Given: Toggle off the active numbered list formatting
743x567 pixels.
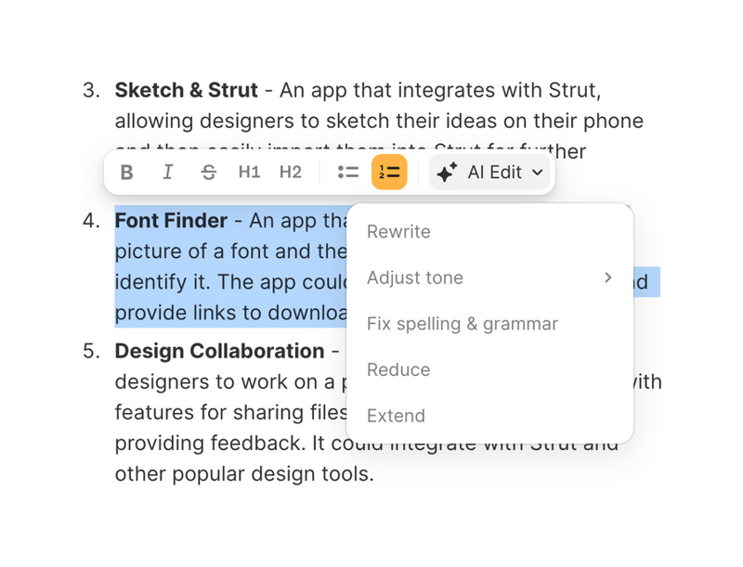Looking at the screenshot, I should (389, 172).
